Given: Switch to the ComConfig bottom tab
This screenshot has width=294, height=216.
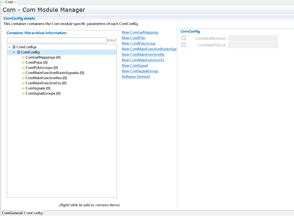Looking at the screenshot, I should 33,213.
